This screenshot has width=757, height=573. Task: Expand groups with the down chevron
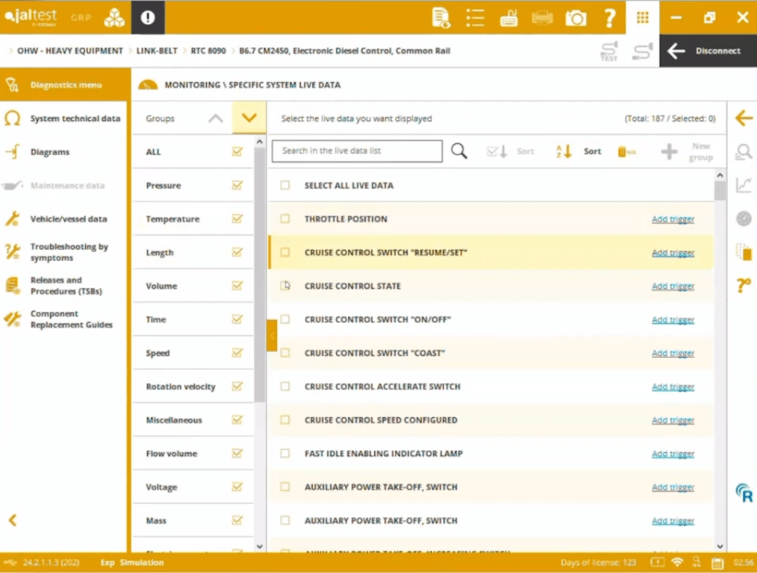(x=249, y=119)
